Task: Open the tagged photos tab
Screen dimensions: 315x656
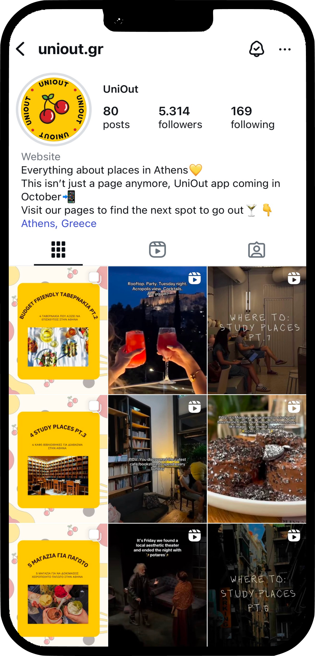Action: click(257, 250)
